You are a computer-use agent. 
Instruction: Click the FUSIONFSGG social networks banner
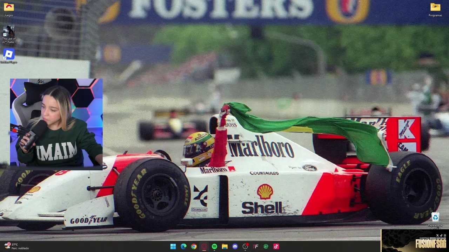[415, 241]
